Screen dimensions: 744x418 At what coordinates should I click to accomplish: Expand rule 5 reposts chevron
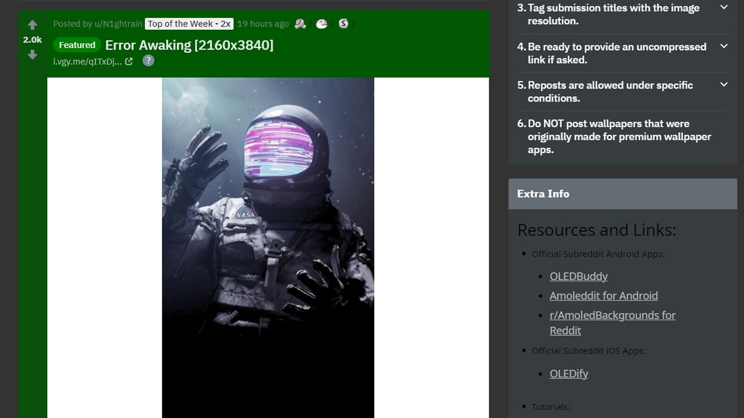(x=724, y=85)
